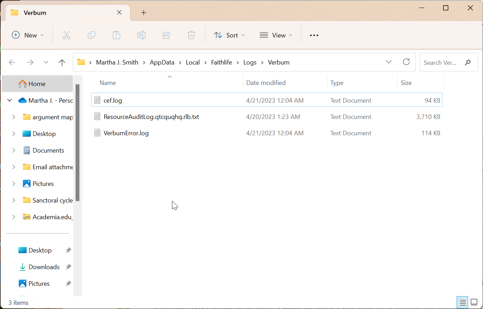Refresh the Verbum folder view
Image resolution: width=483 pixels, height=309 pixels.
[406, 62]
